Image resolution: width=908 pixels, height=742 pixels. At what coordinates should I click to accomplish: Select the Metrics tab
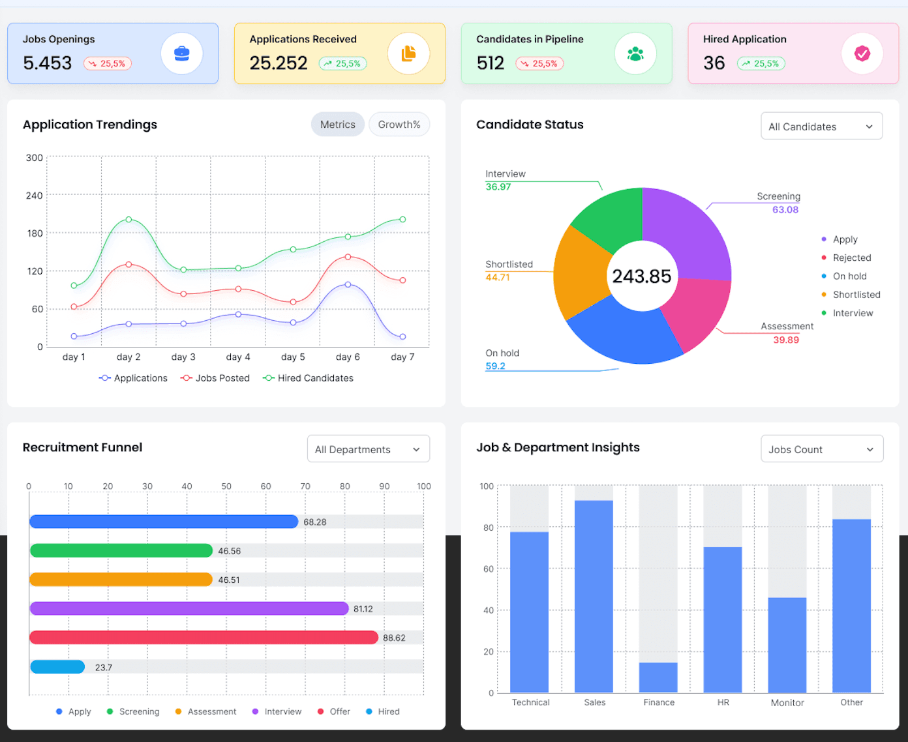pyautogui.click(x=337, y=124)
